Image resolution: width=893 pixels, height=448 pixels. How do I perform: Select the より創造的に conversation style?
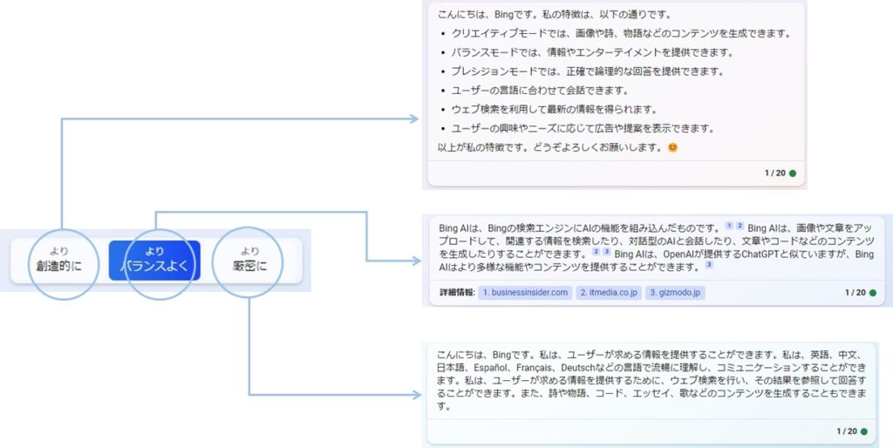(x=59, y=260)
